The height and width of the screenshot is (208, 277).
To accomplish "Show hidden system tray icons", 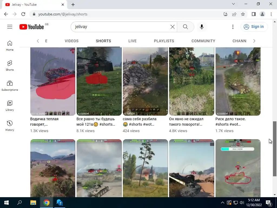I will pyautogui.click(x=223, y=203).
